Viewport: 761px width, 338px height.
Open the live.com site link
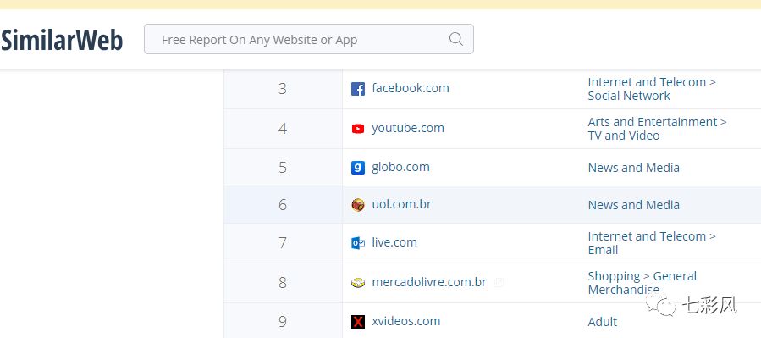point(394,242)
